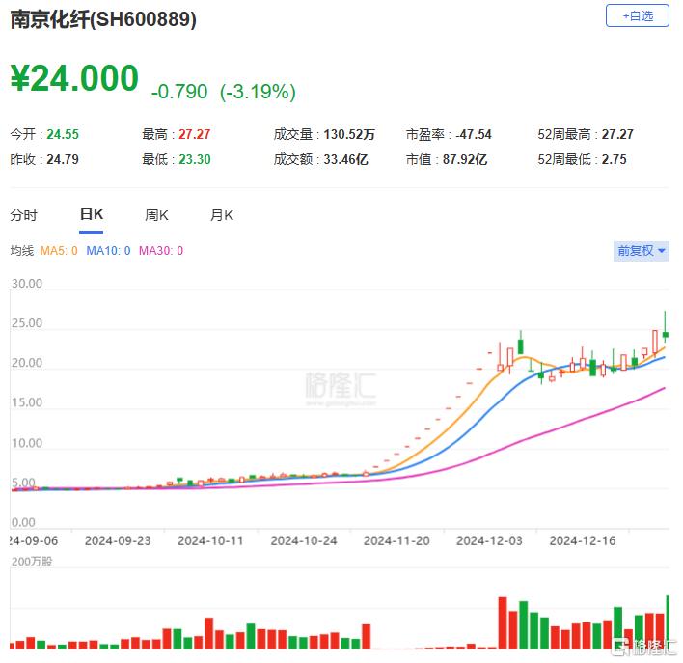Click the 2024-10-11 date axis label
Viewport: 683px width, 663px height.
pos(210,541)
